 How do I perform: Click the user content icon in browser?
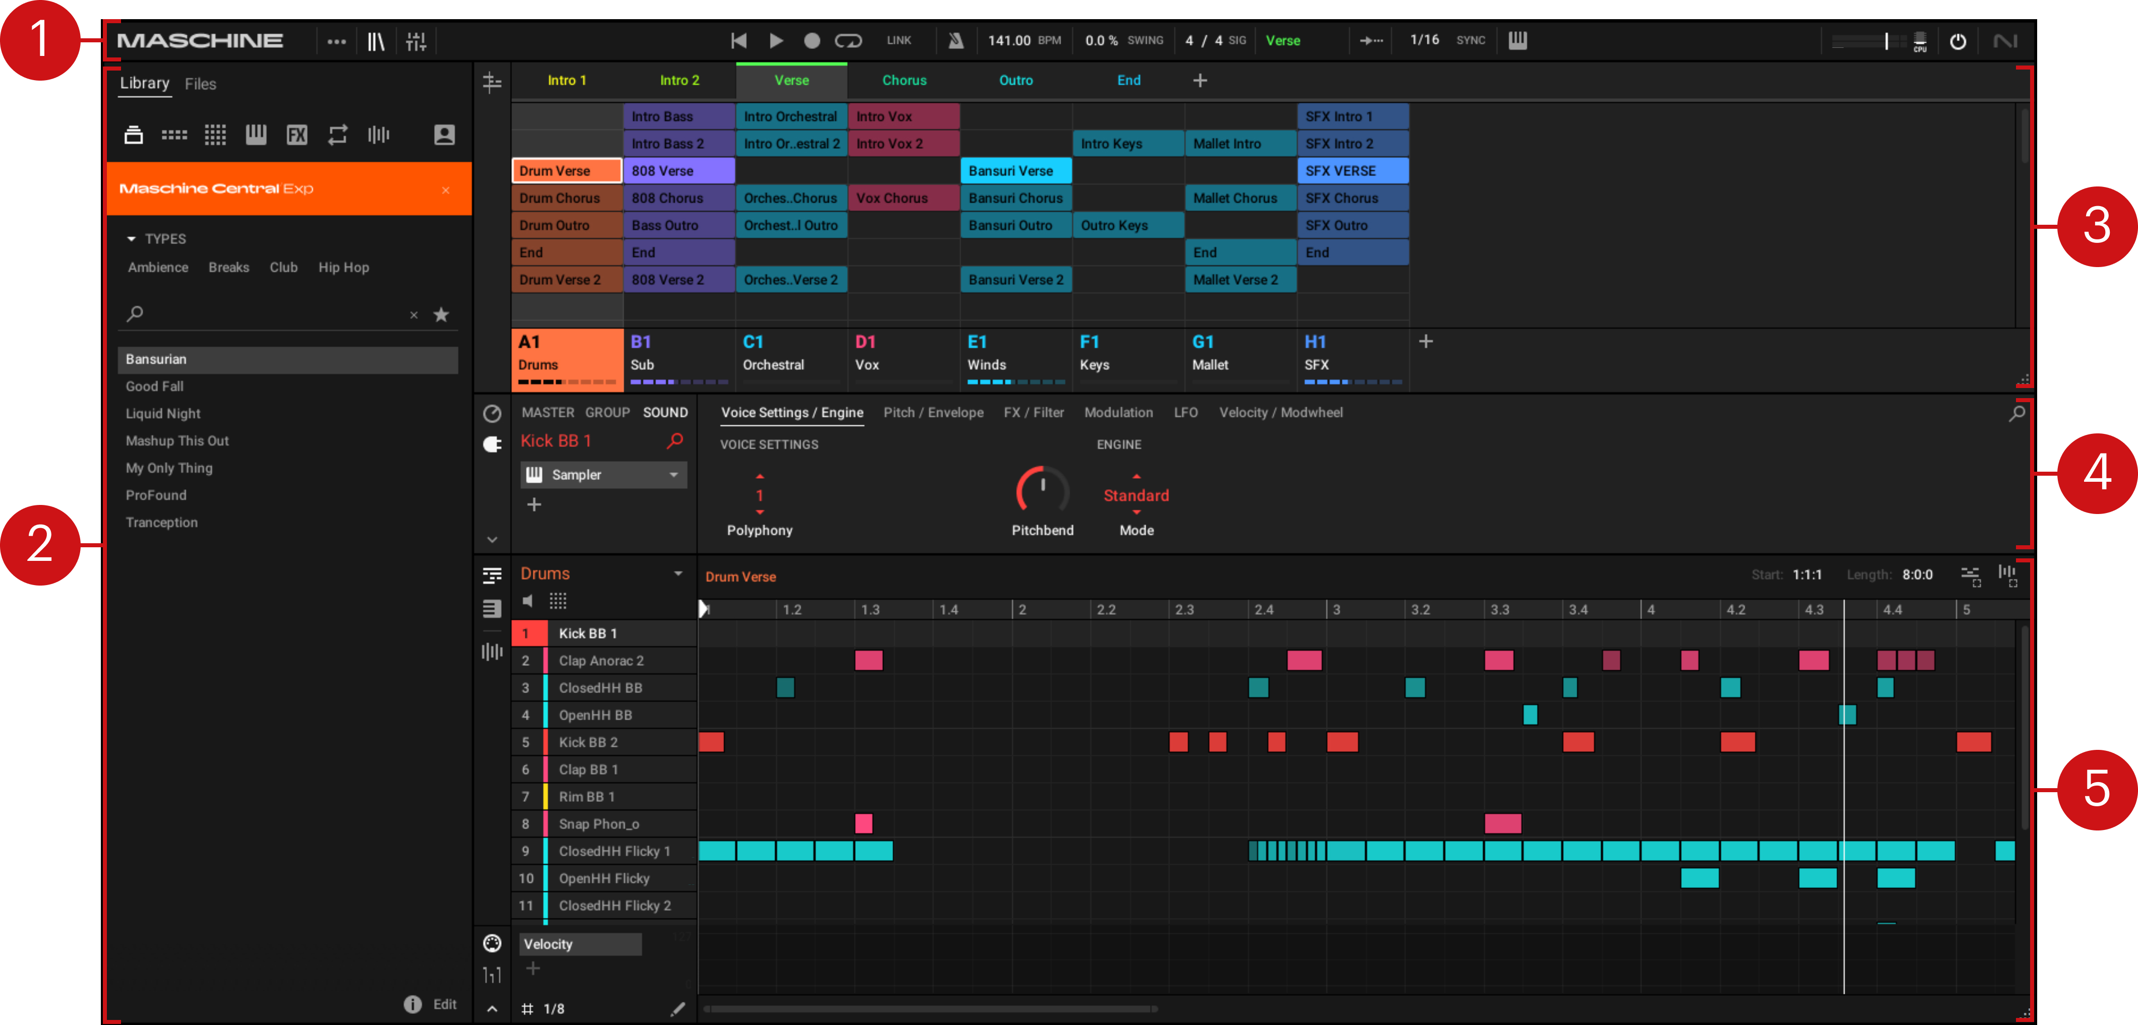444,135
